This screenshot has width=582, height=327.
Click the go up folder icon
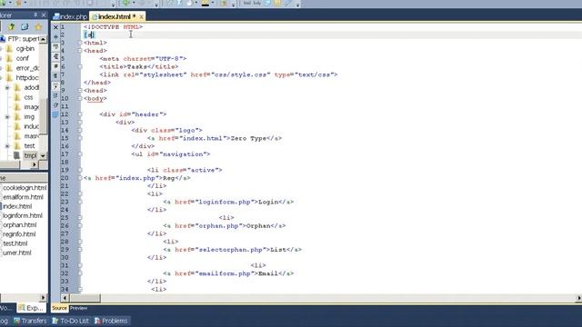(12, 26)
